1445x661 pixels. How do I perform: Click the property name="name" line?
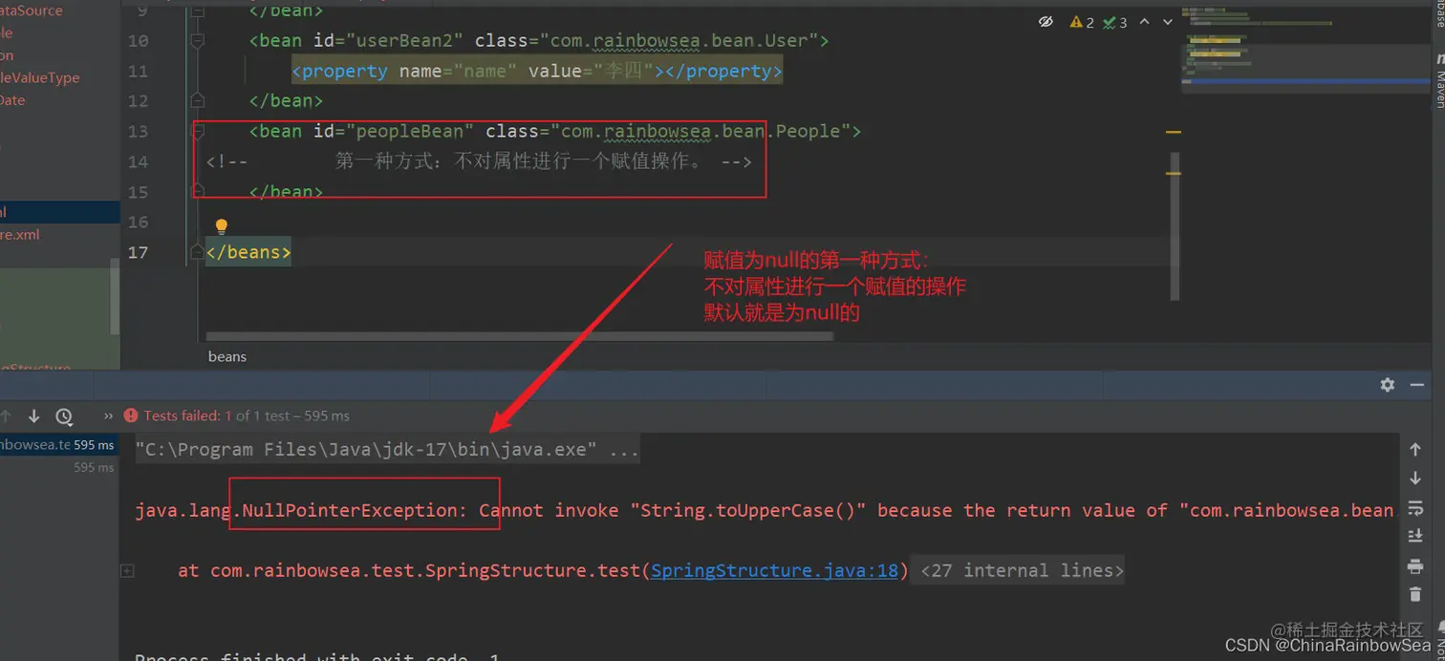pos(537,72)
